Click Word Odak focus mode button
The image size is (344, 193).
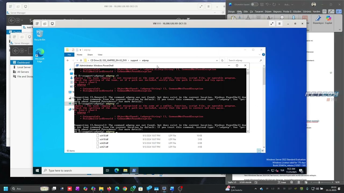coord(282,182)
